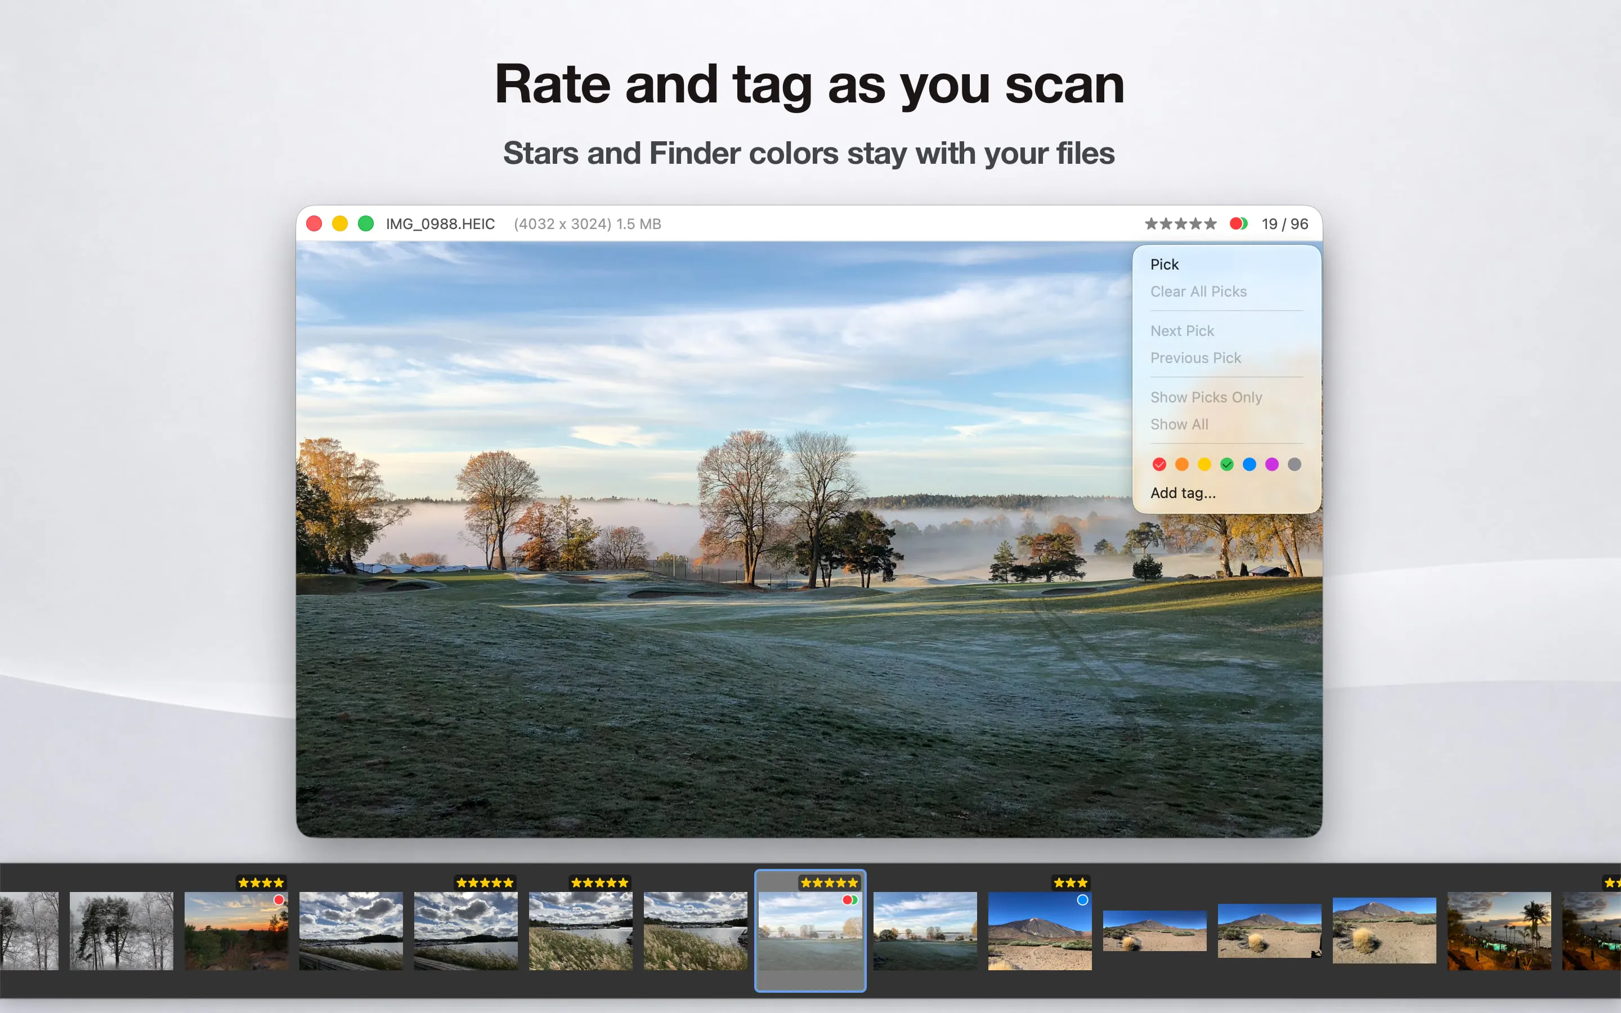
Task: Minimize the viewer with yellow button
Action: tap(339, 224)
